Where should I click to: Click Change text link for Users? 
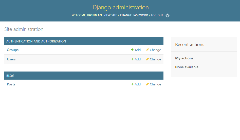[155, 59]
